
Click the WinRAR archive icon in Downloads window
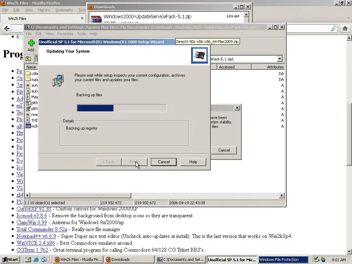[x=96, y=19]
